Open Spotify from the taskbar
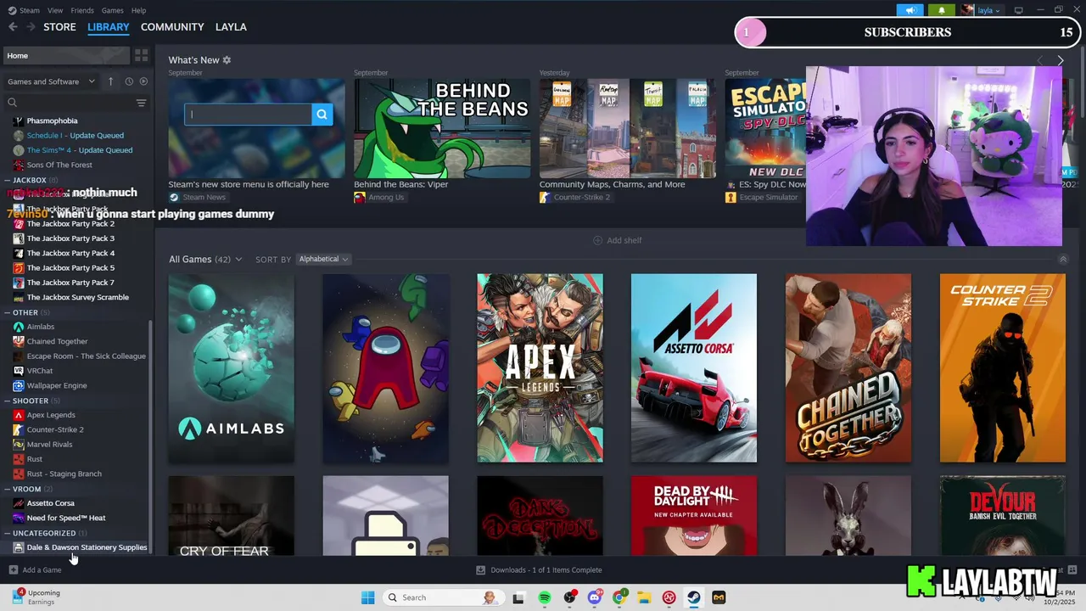Image resolution: width=1086 pixels, height=611 pixels. tap(545, 597)
